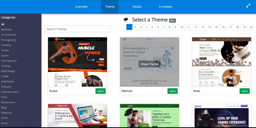
Task: Select the Evolve theme
Action: (x=100, y=91)
